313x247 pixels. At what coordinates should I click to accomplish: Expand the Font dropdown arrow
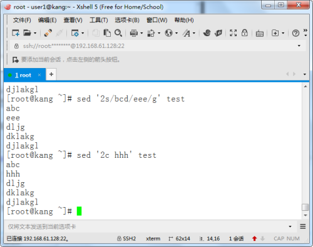[x=194, y=33]
